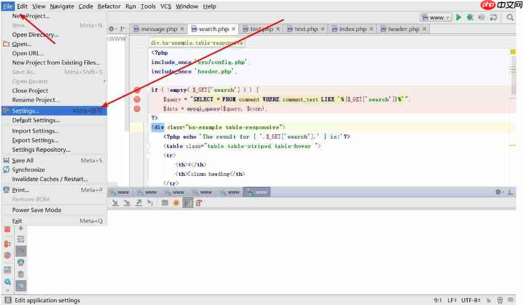Open the Refactor menu
Viewport: 523px width, 305px height.
click(108, 6)
